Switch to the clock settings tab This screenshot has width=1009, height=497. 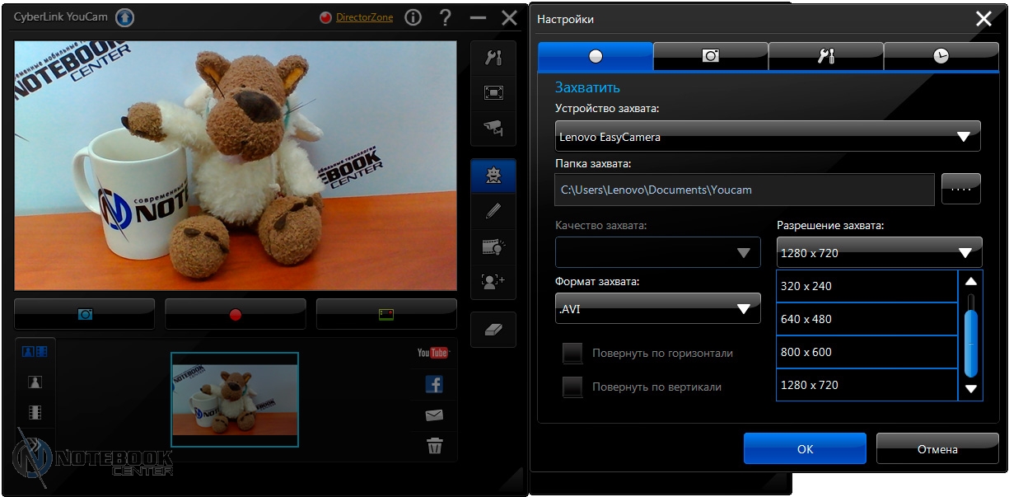coord(941,55)
